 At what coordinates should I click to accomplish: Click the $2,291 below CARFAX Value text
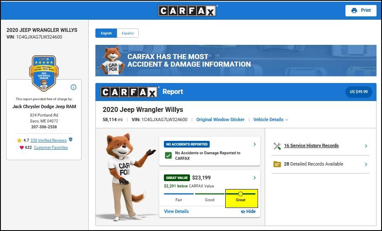(189, 186)
